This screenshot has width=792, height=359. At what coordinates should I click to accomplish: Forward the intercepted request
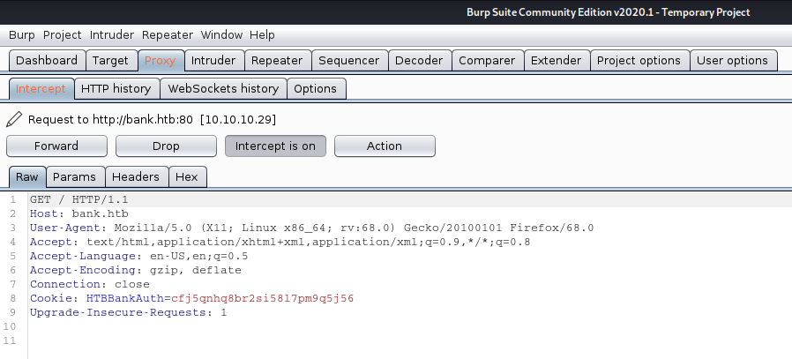point(56,146)
